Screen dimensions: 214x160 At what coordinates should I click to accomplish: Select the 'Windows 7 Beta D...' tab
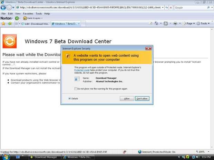coord(64,24)
